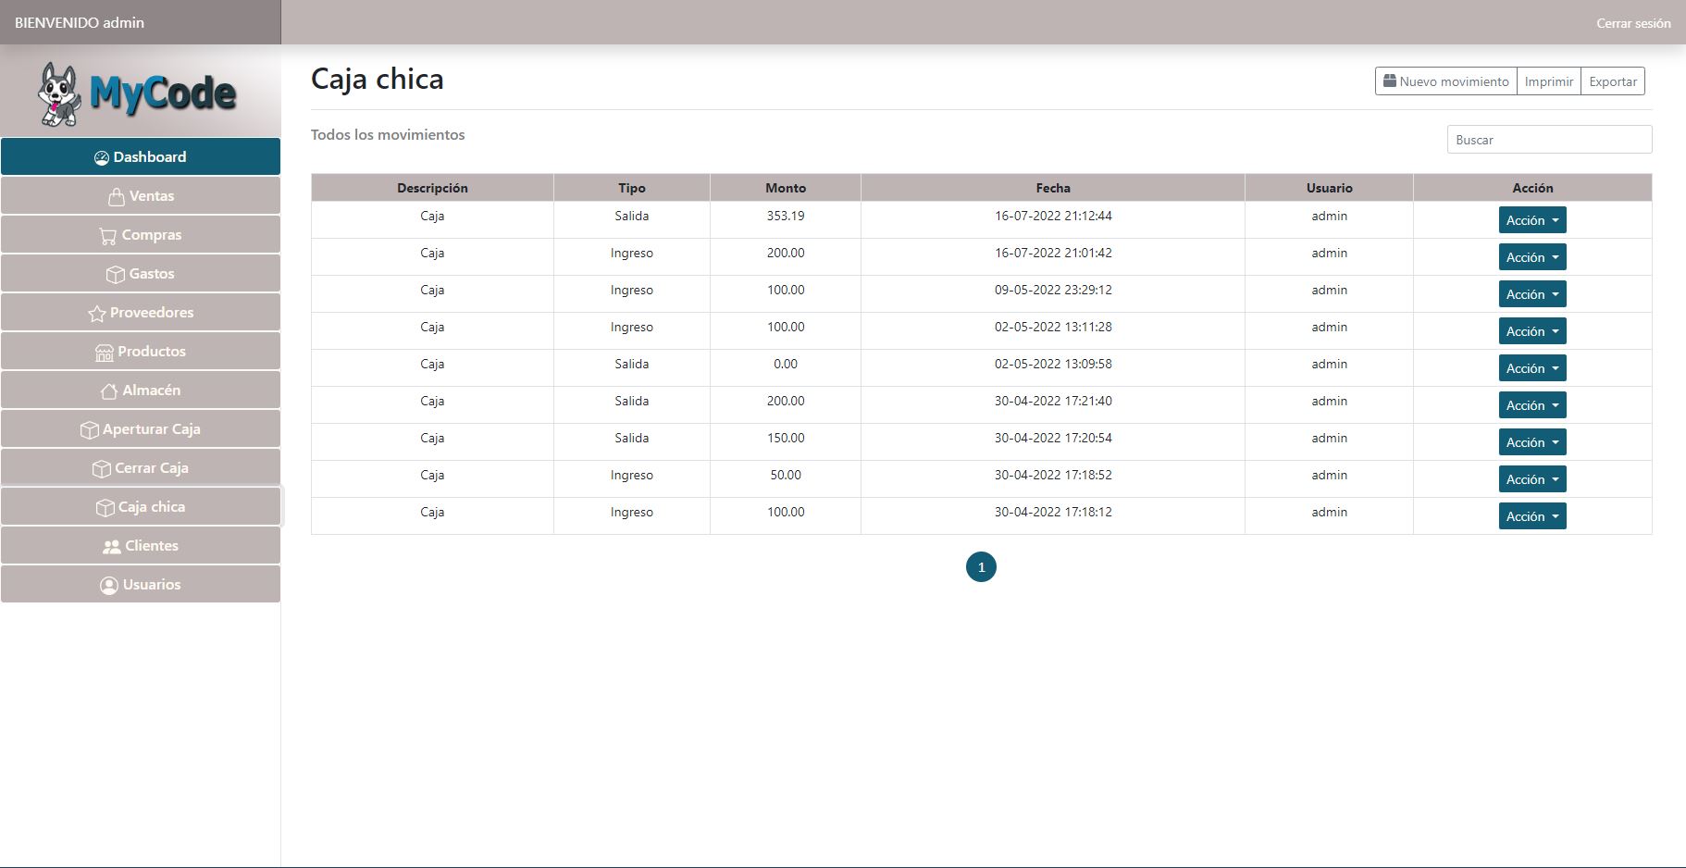Screen dimensions: 1686x868
Task: Click the Usuarios person icon
Action: pos(109,586)
